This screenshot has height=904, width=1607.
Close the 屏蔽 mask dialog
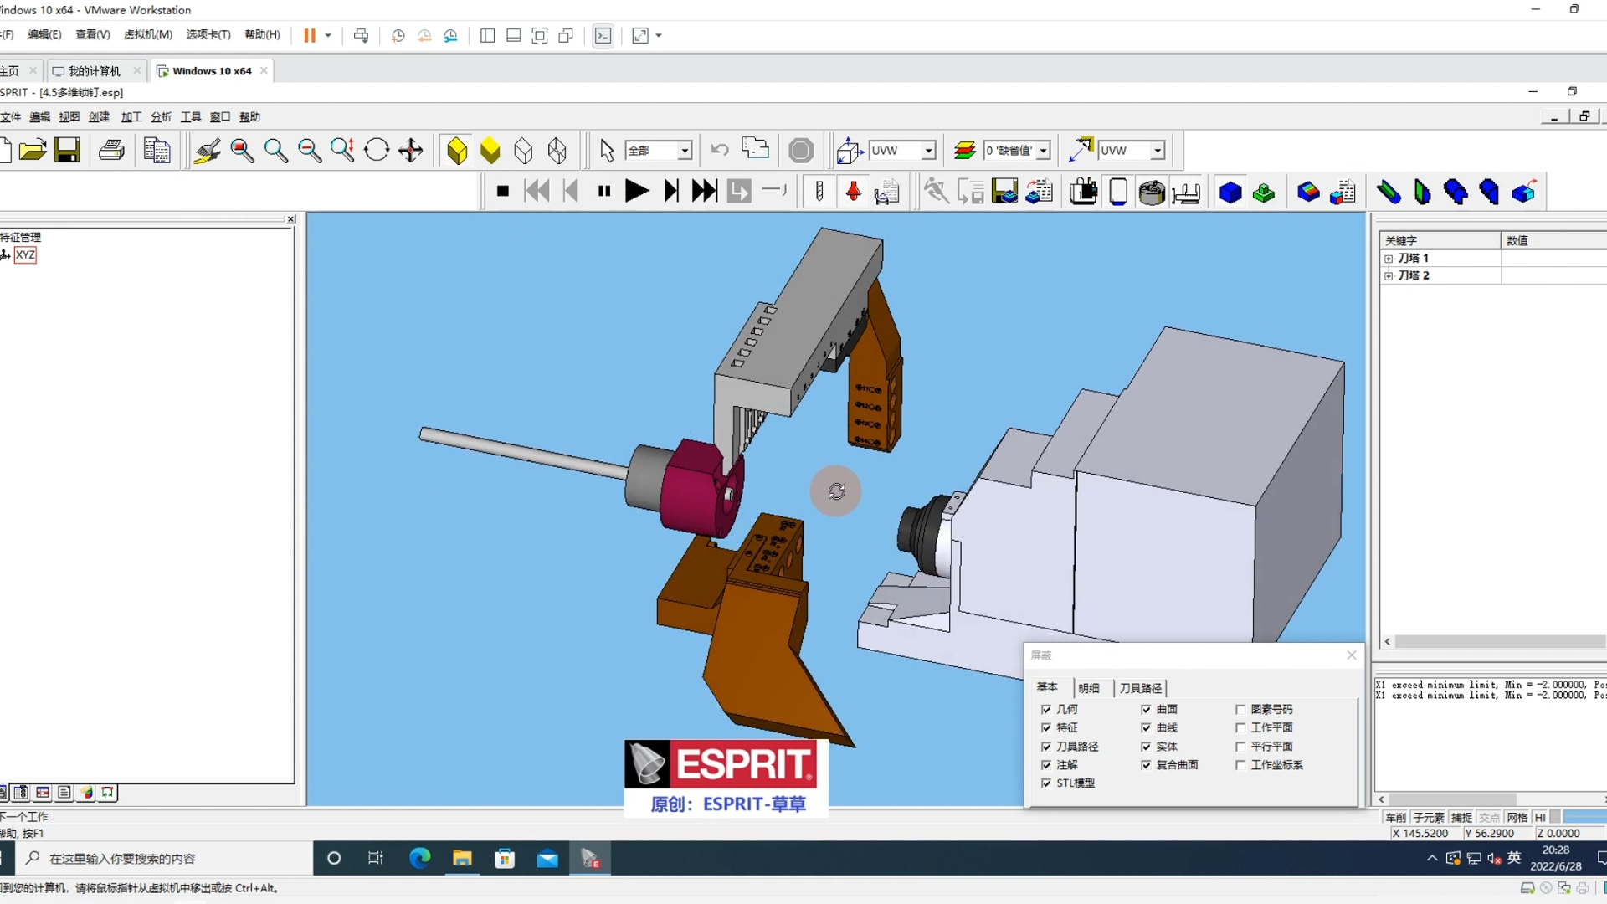(1351, 655)
